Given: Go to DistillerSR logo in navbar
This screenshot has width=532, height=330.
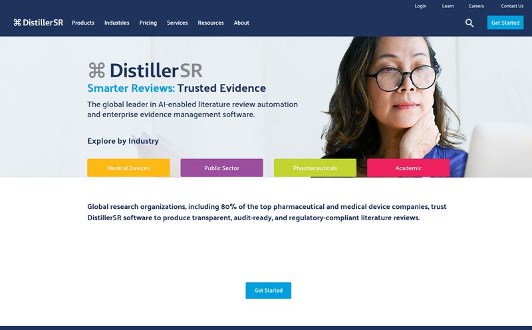Looking at the screenshot, I should (39, 23).
